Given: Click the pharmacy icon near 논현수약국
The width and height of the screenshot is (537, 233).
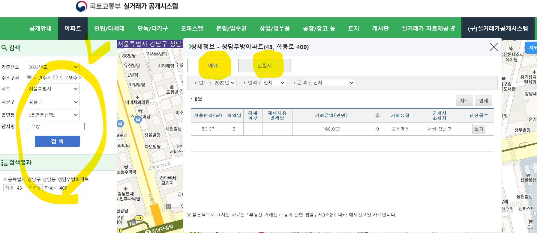Looking at the screenshot, I should pos(126,167).
